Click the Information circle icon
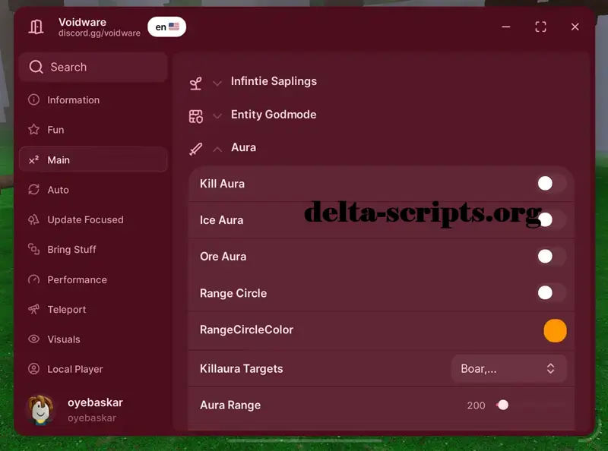 (x=33, y=99)
